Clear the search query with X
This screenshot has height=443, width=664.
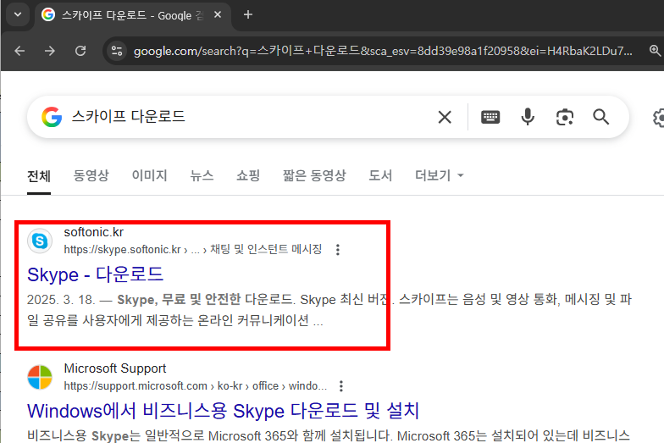[445, 117]
